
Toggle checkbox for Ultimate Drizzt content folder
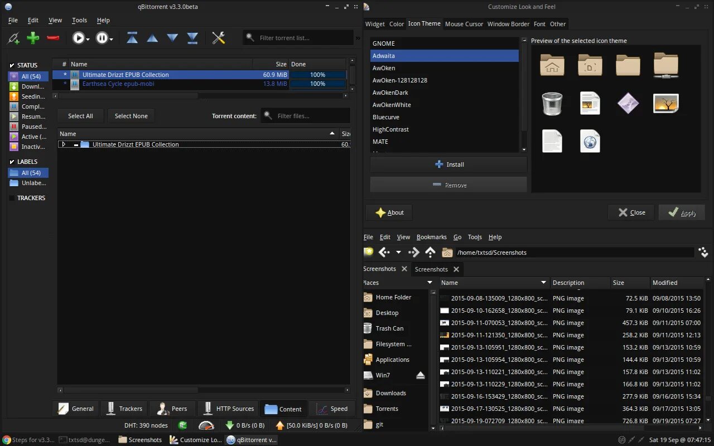click(x=76, y=144)
